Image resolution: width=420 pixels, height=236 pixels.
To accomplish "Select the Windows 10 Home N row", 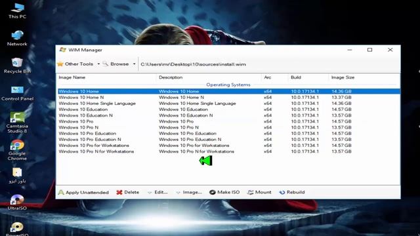I will click(229, 98).
